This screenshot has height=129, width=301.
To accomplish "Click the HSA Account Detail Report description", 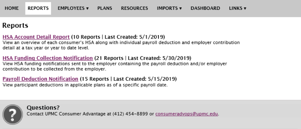I will point(121,45).
